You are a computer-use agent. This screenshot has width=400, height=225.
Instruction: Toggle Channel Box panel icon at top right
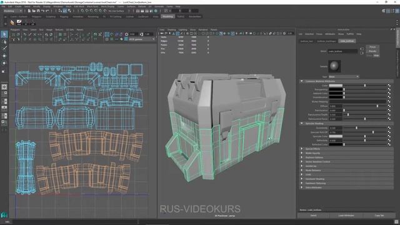coord(397,11)
